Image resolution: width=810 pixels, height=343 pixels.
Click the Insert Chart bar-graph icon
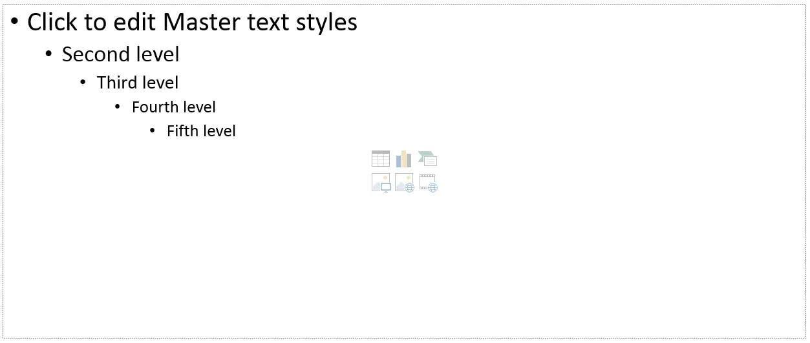pos(404,158)
